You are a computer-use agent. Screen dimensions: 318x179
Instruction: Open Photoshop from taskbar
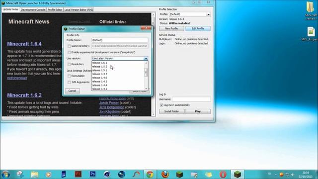pyautogui.click(x=92, y=174)
